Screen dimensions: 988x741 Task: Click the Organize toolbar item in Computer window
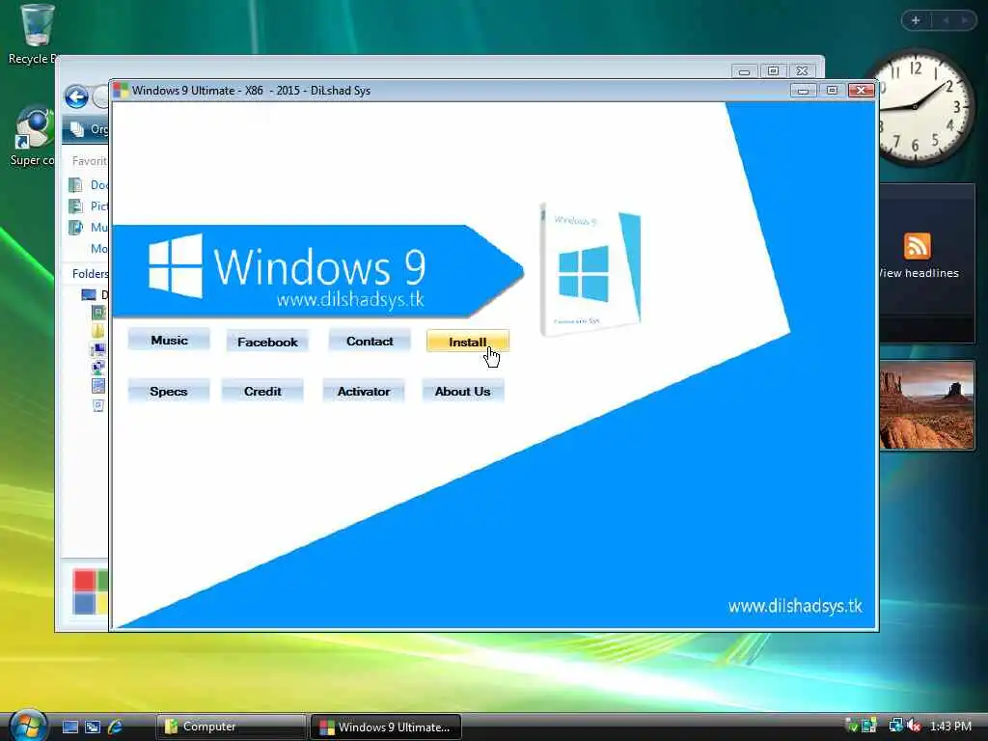tap(90, 129)
